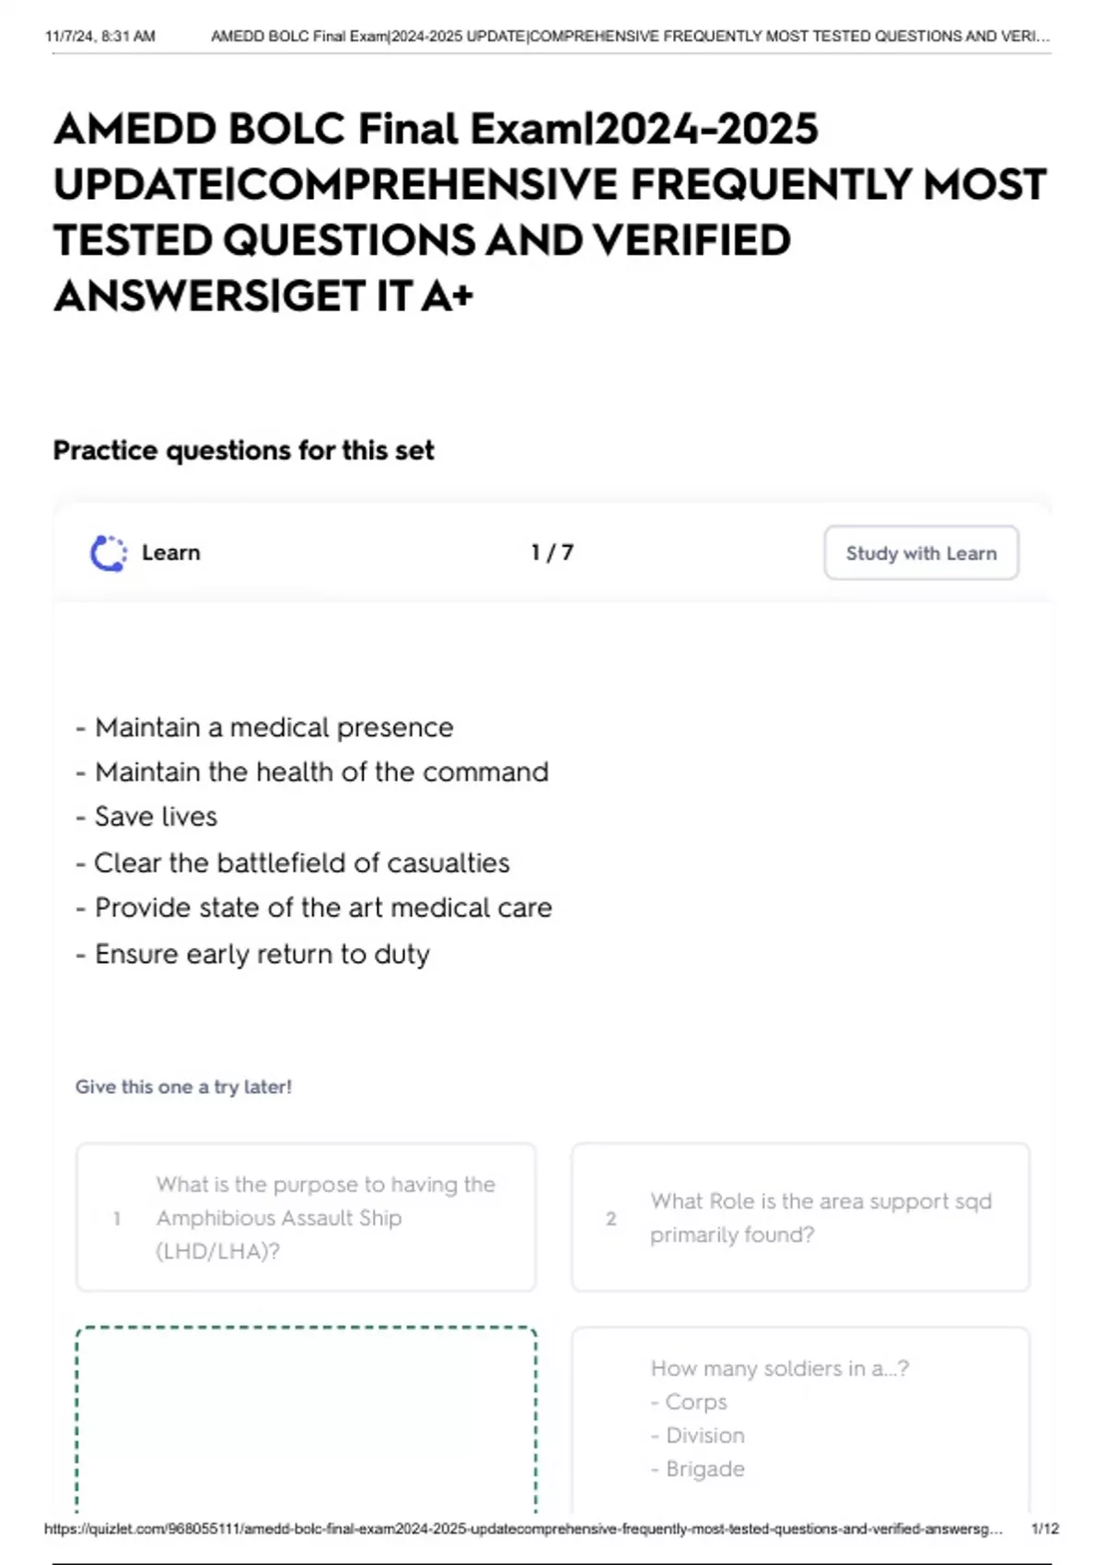Click the "Ensure early return to duty" line
Screen dimensions: 1105x1565
point(262,954)
